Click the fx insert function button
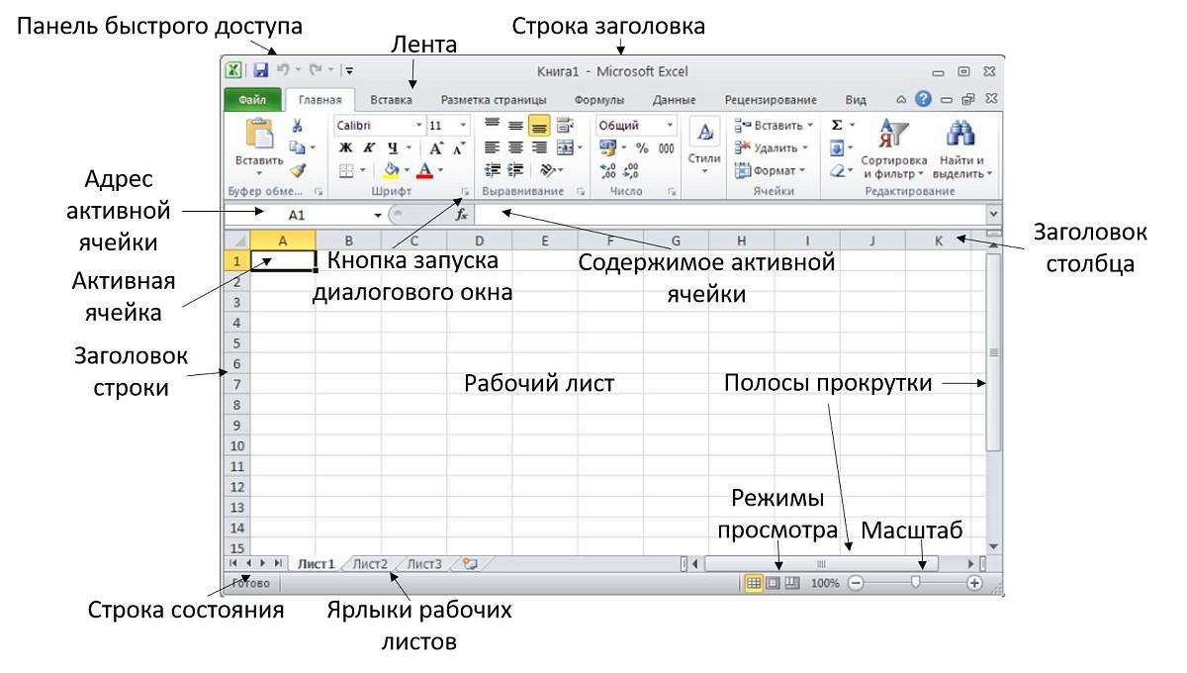 (x=461, y=214)
